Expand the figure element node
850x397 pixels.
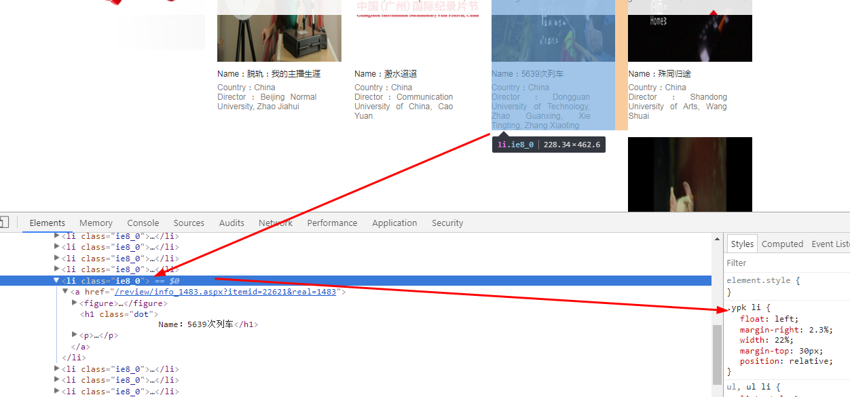click(x=75, y=303)
